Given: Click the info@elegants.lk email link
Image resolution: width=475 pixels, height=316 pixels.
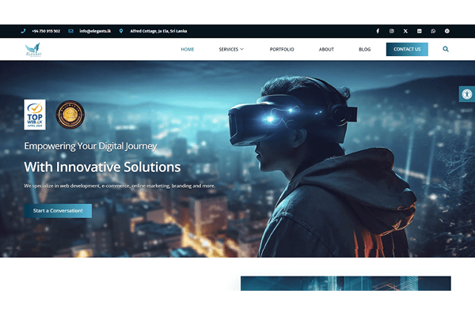Looking at the screenshot, I should tap(93, 31).
